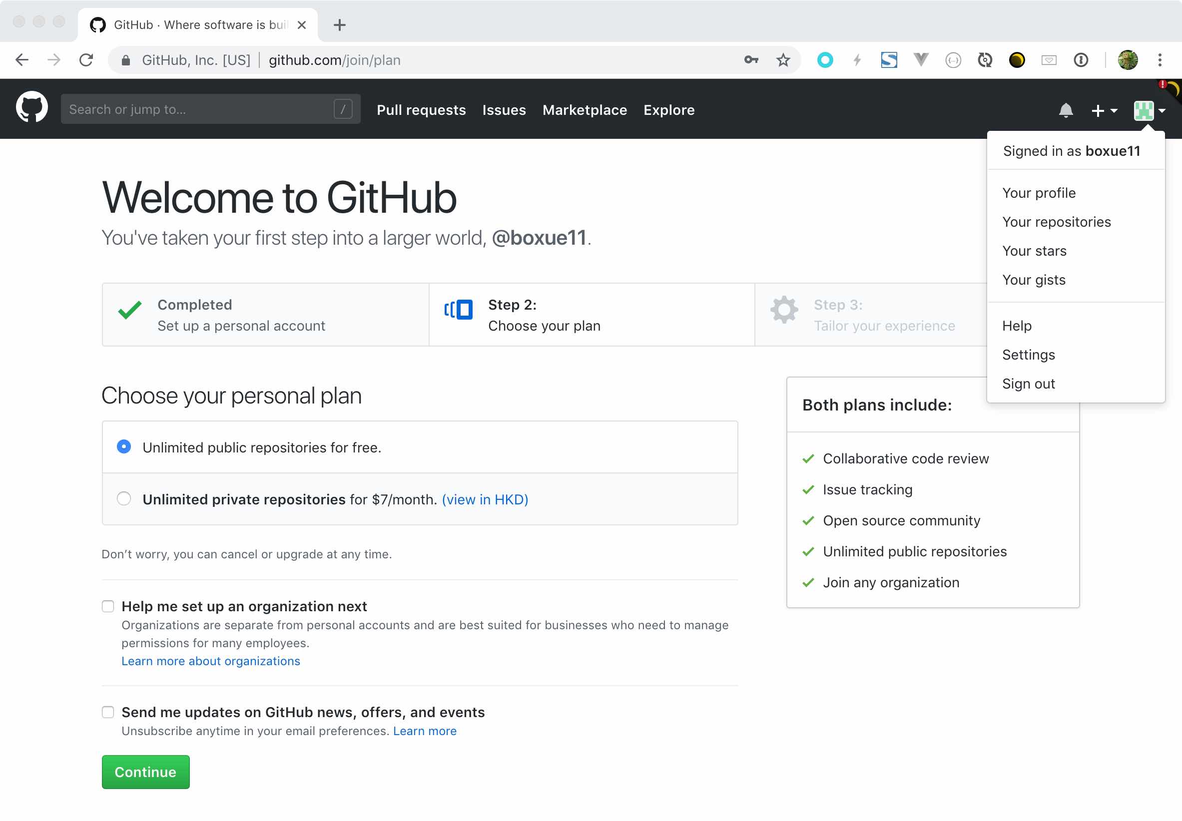Click 'Welcome to GitHub' heading
Image resolution: width=1182 pixels, height=821 pixels.
point(279,198)
